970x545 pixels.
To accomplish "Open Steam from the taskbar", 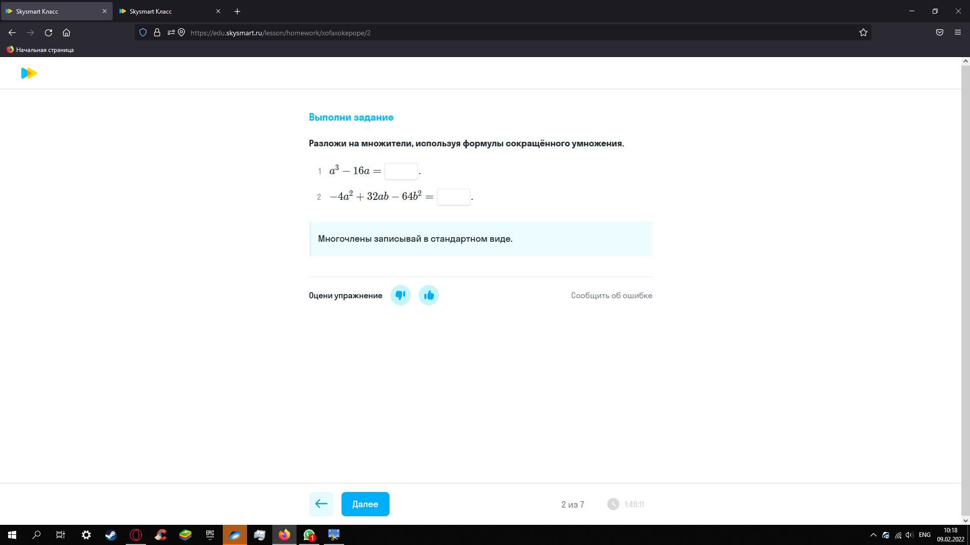I will click(x=111, y=535).
